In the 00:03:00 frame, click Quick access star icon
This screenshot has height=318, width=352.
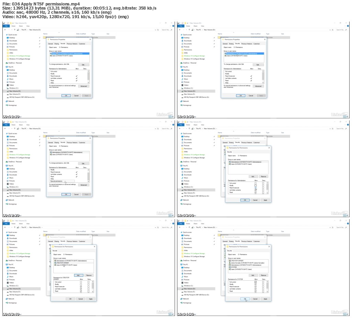tap(181, 133)
